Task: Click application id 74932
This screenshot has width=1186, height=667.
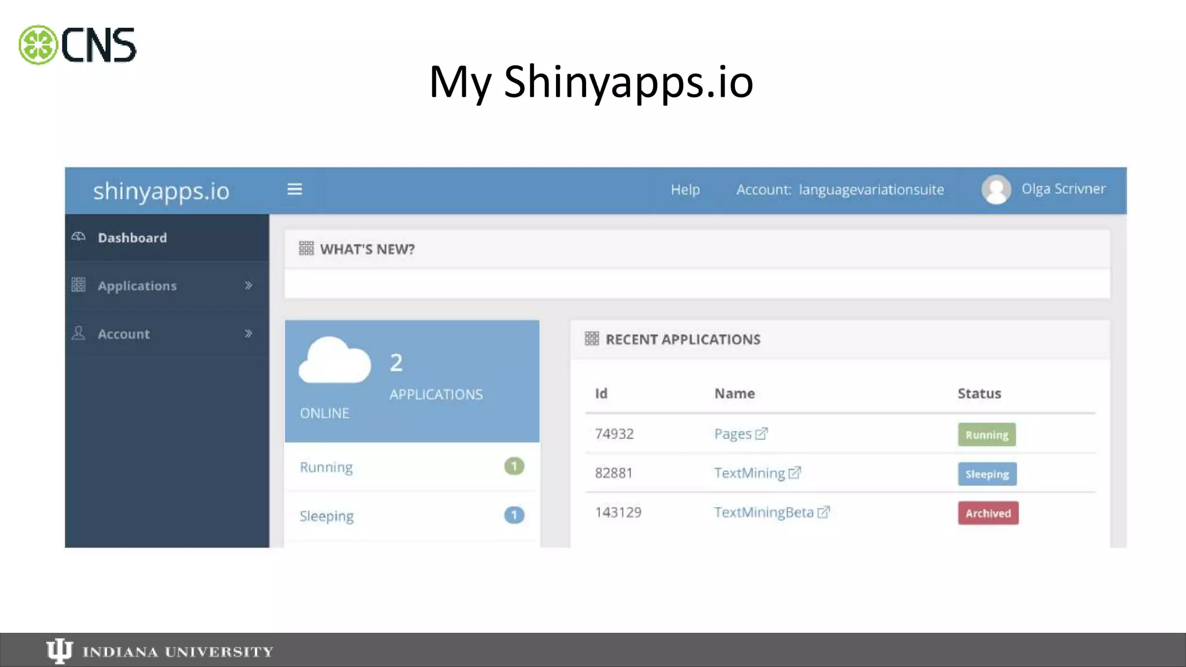Action: [x=614, y=434]
